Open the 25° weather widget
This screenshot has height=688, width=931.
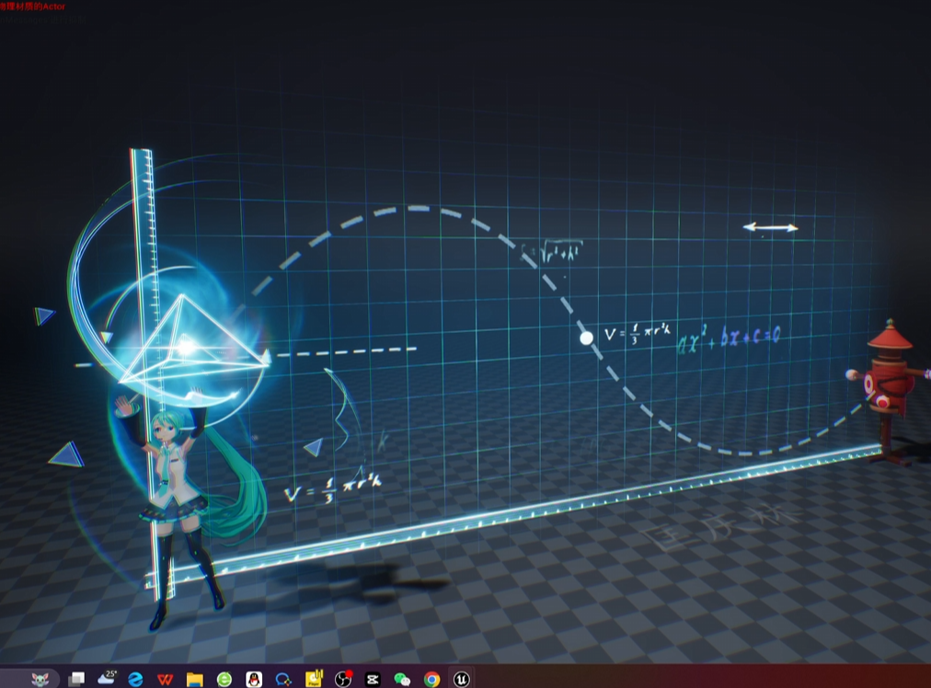(x=107, y=678)
